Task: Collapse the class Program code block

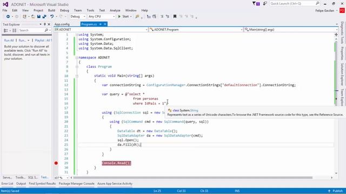Action: pos(77,67)
